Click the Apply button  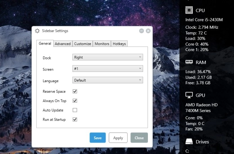click(x=118, y=138)
